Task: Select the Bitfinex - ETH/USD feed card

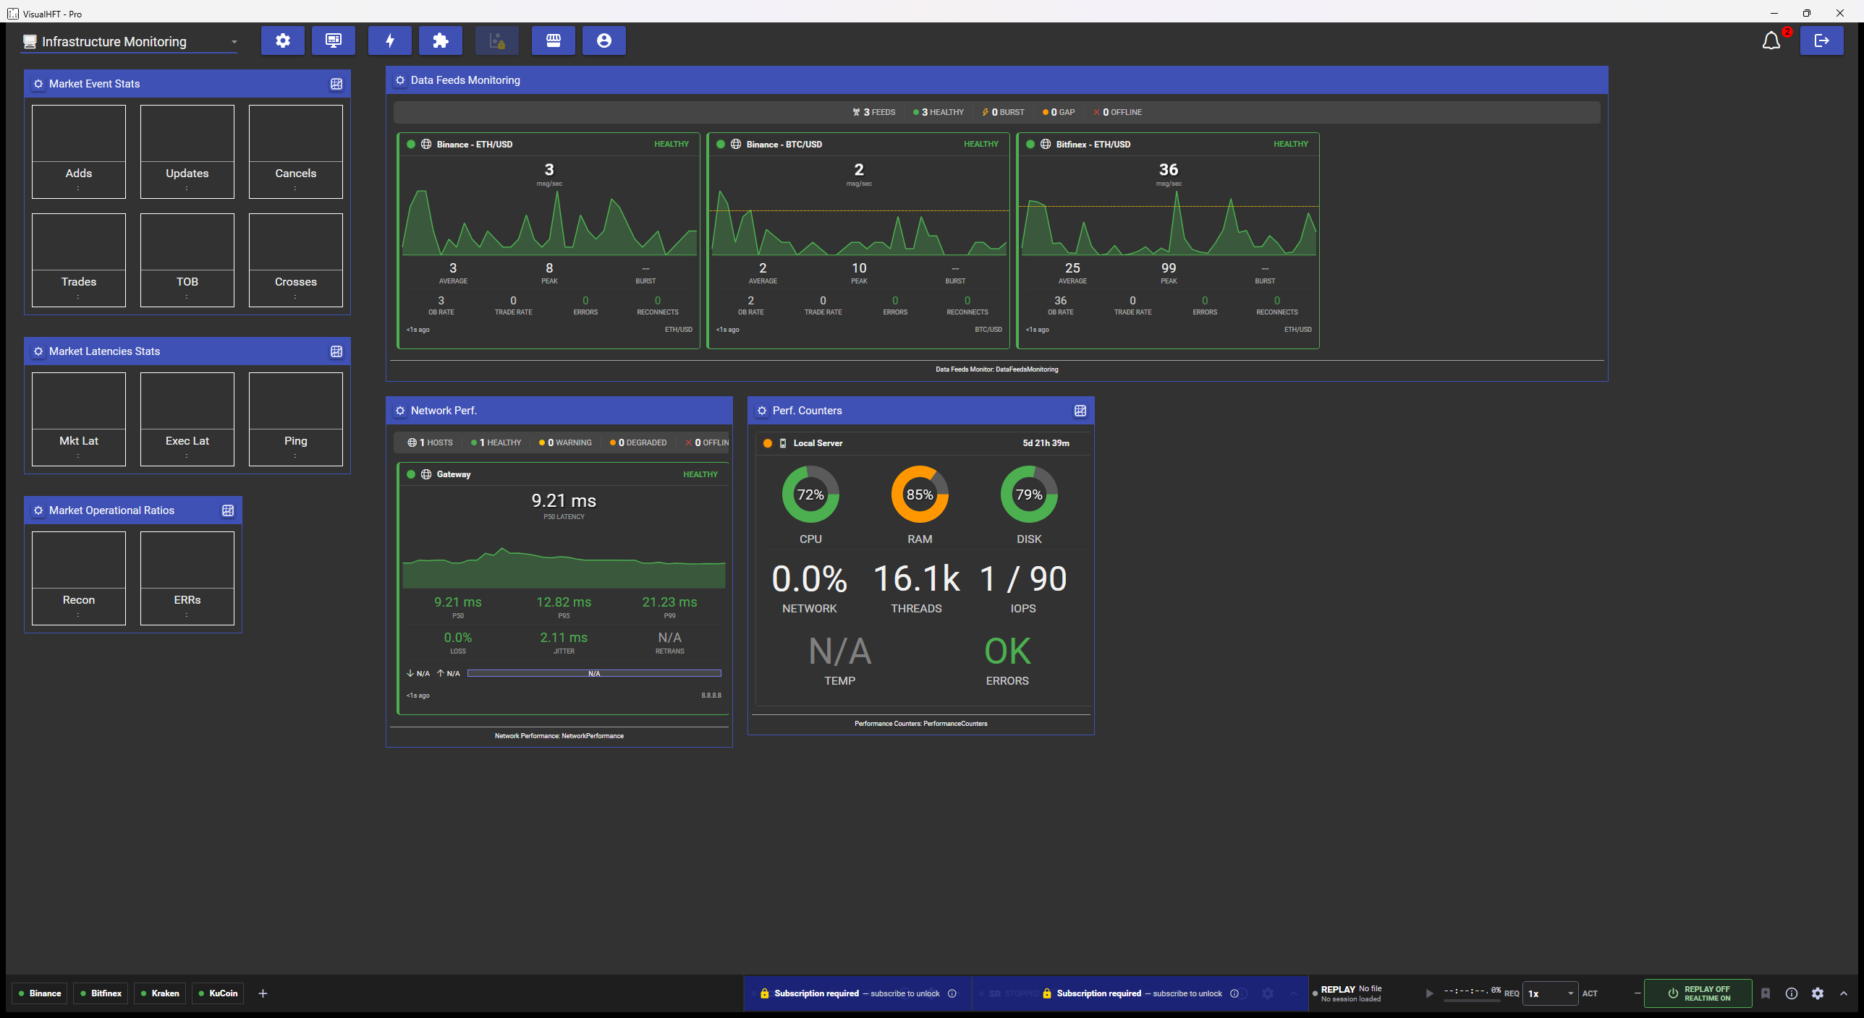Action: click(1168, 241)
